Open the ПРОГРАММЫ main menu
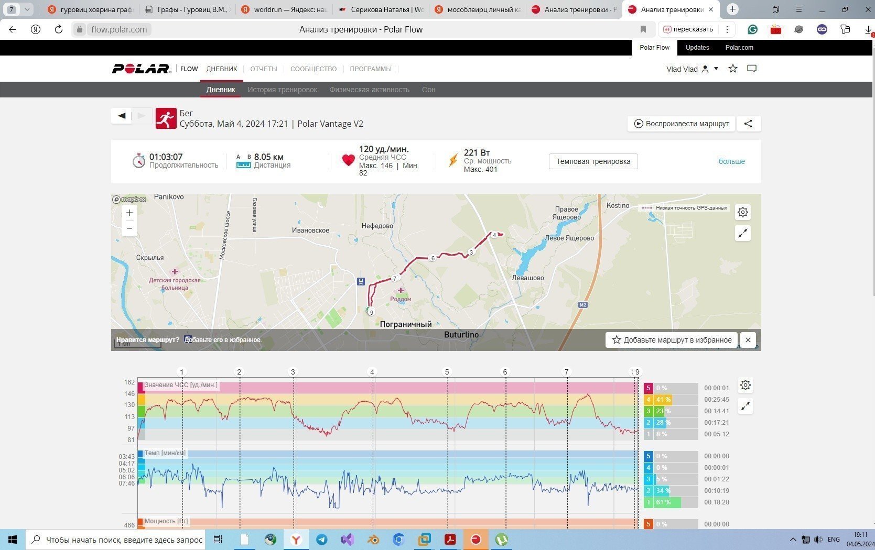 tap(371, 69)
